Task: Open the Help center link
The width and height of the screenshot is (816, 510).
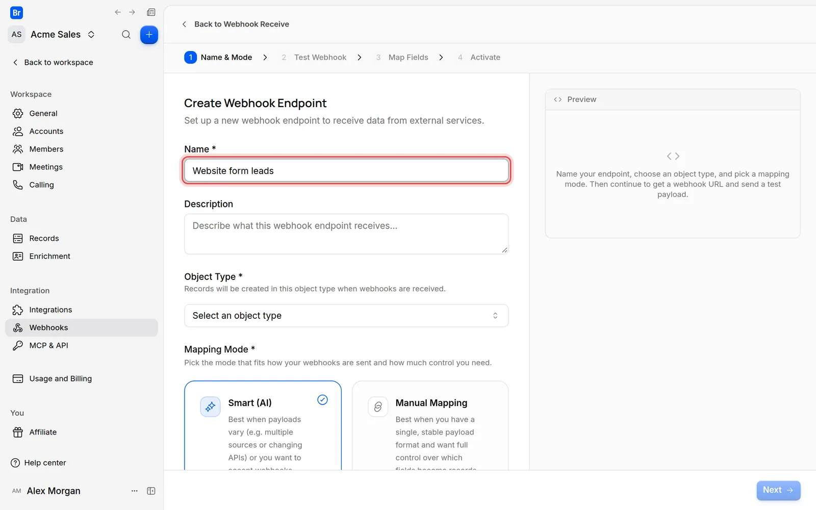Action: click(x=39, y=463)
